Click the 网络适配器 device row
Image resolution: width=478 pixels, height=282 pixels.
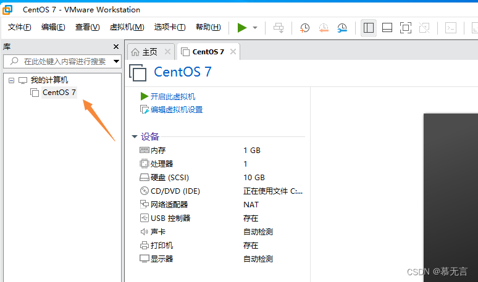(x=221, y=205)
